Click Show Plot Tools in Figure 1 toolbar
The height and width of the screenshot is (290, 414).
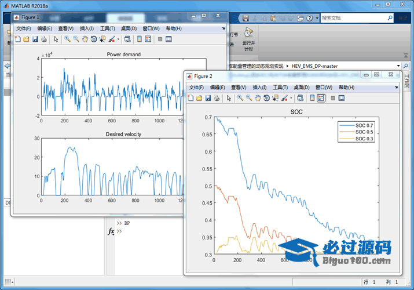168,39
